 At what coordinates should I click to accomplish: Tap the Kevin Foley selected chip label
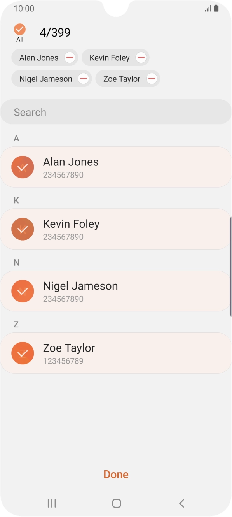click(x=110, y=58)
